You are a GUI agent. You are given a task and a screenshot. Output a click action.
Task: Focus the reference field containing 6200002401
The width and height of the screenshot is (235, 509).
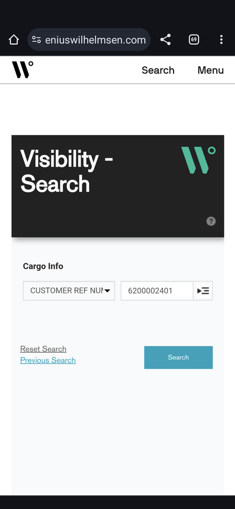(157, 291)
